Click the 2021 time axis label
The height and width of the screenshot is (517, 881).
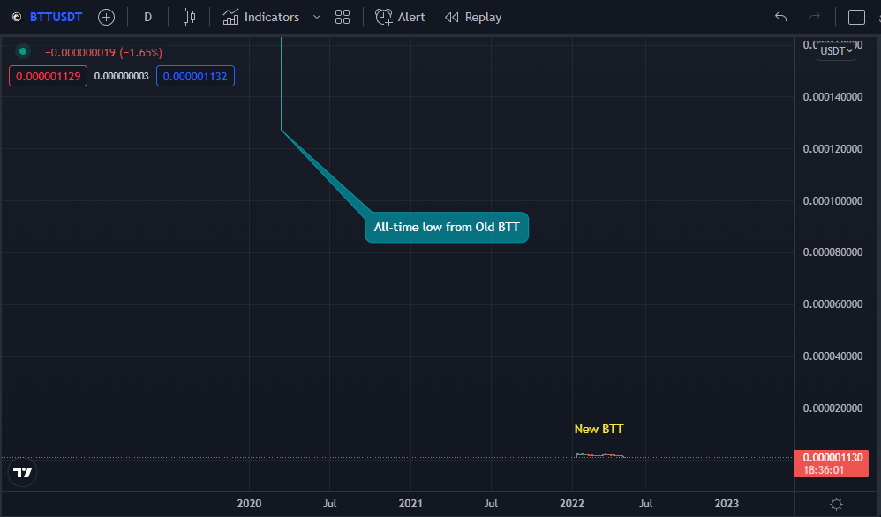410,504
